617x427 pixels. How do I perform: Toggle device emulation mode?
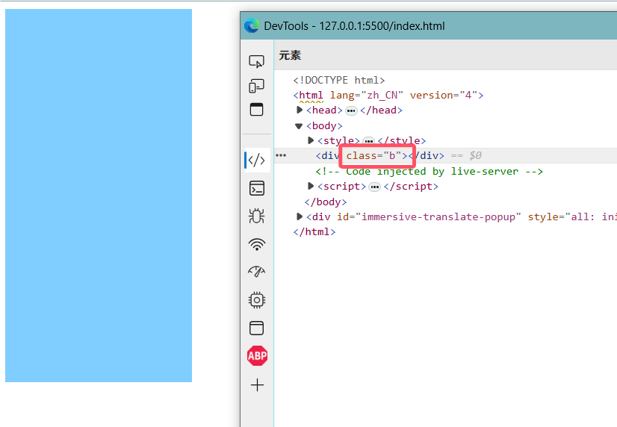pyautogui.click(x=257, y=86)
